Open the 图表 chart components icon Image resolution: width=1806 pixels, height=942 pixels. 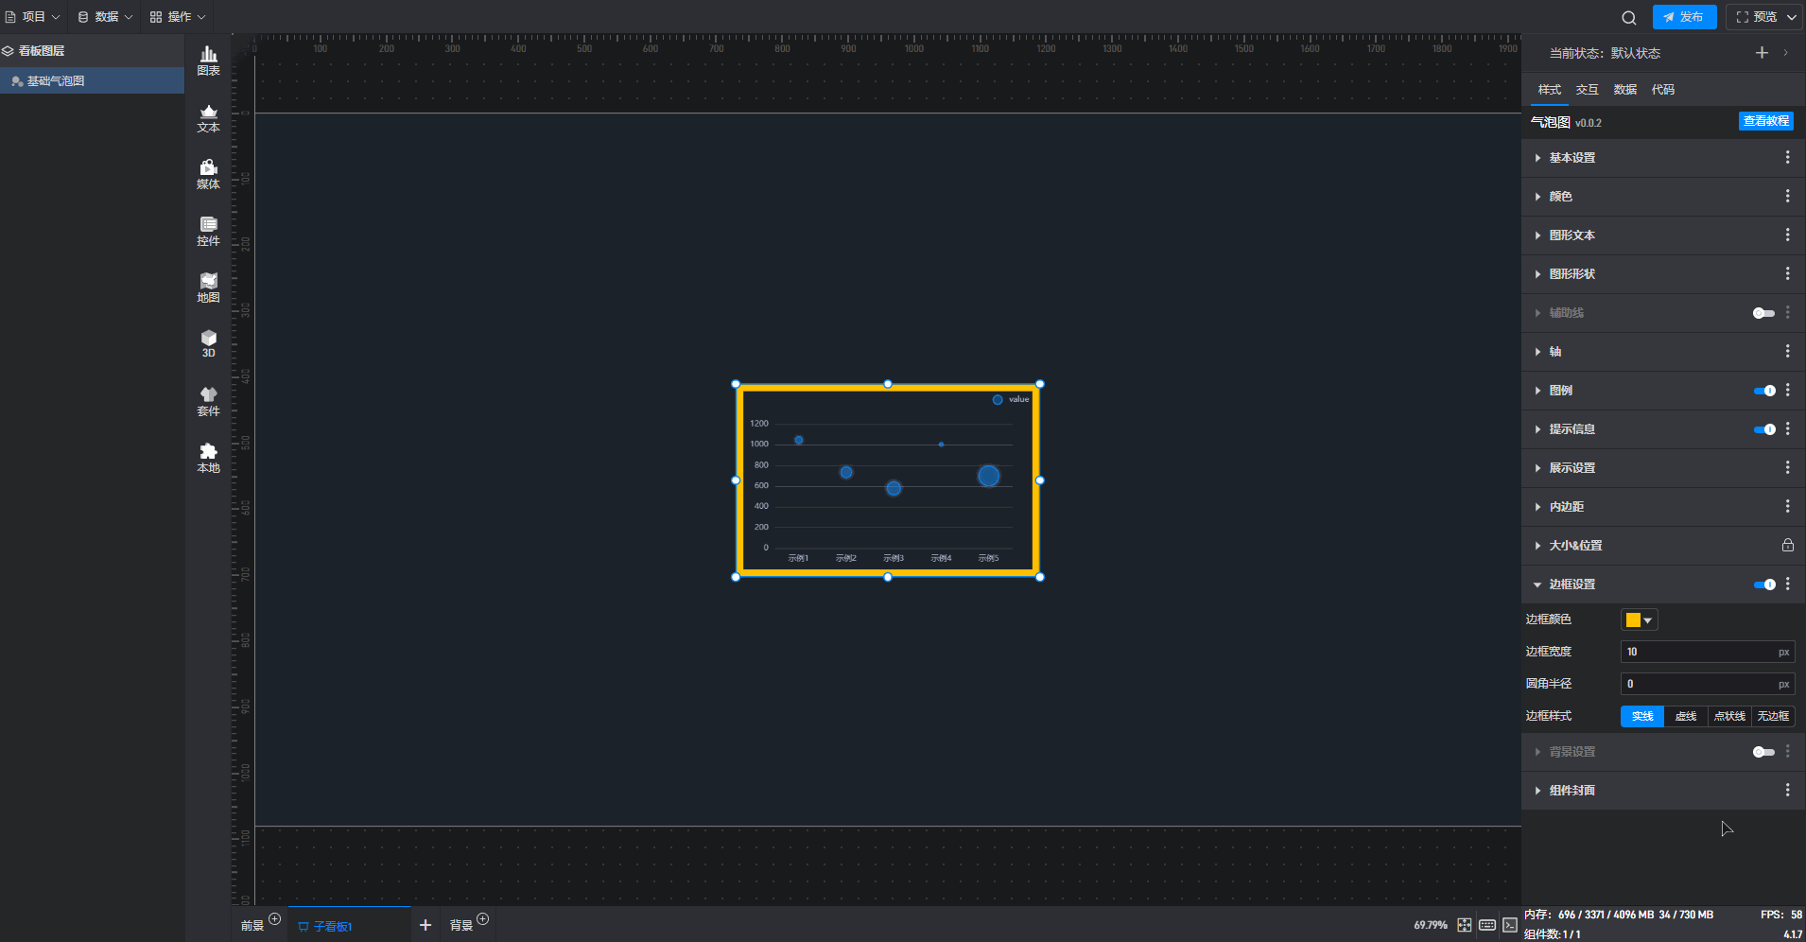[208, 61]
